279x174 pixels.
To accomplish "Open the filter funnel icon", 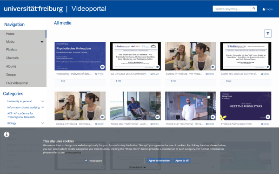I will pos(268,33).
